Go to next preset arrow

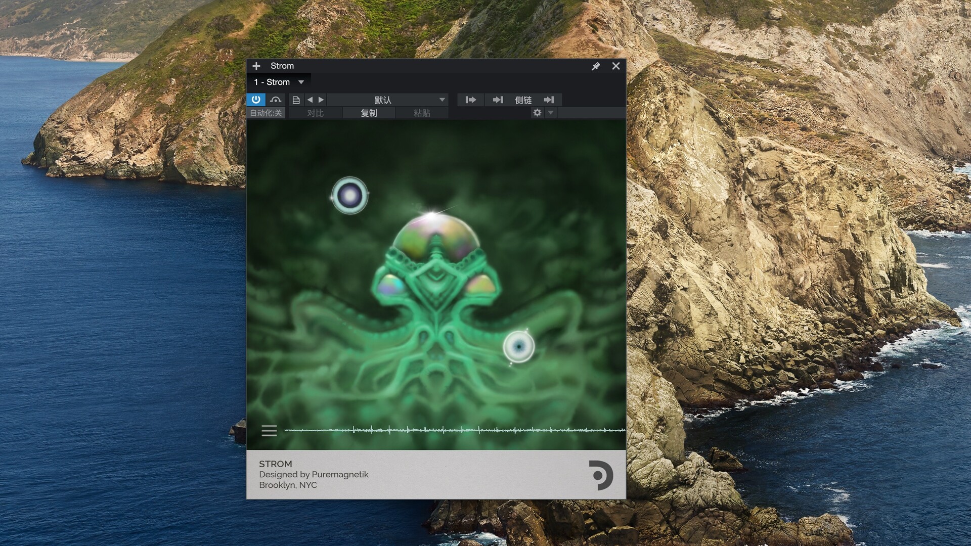[x=321, y=100]
